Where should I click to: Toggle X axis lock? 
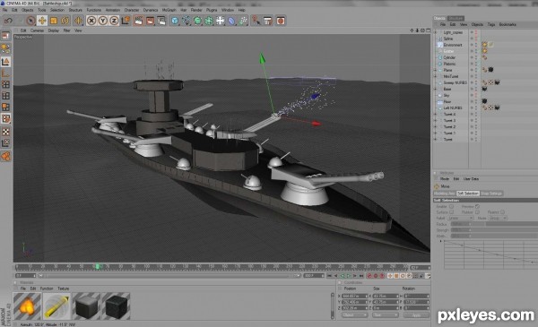pyautogui.click(x=91, y=21)
